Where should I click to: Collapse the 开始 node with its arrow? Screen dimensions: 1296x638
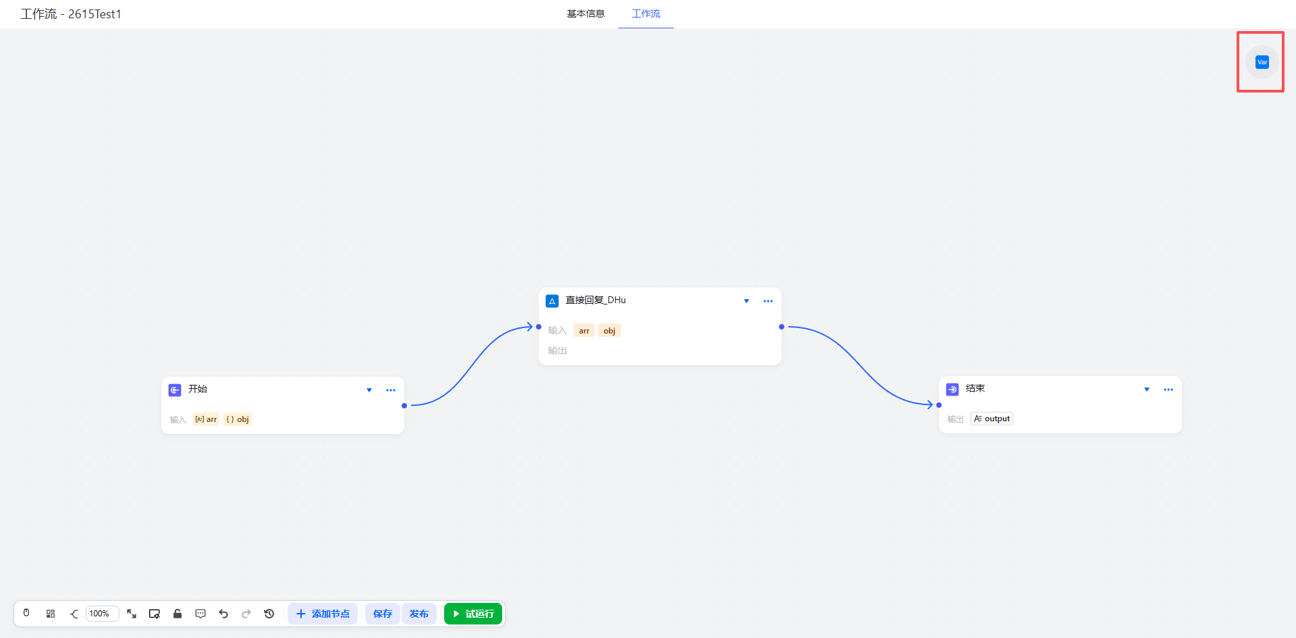(x=369, y=390)
